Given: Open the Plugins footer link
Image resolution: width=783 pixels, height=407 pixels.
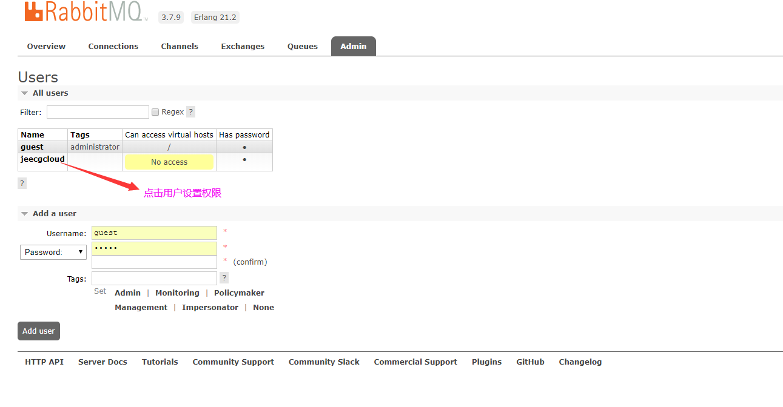Looking at the screenshot, I should tap(486, 362).
